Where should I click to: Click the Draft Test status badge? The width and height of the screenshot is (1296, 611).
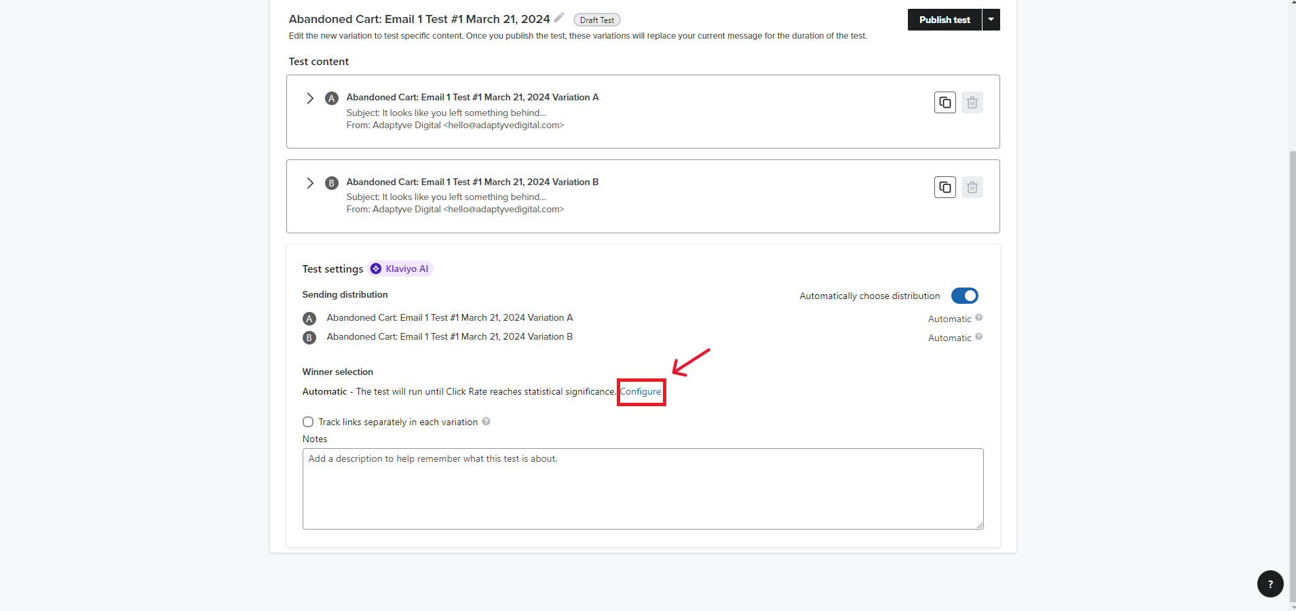(597, 20)
